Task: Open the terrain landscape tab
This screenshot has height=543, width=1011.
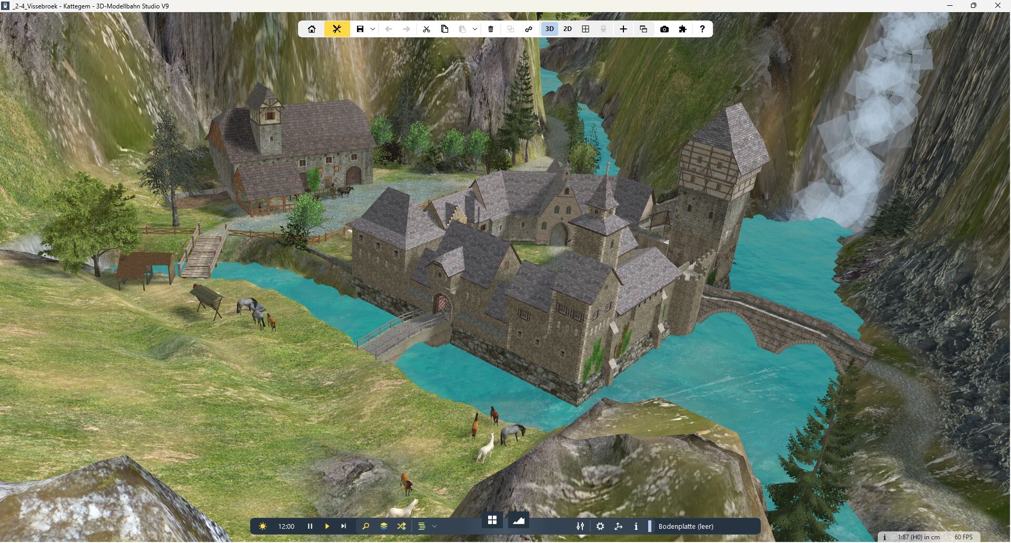Action: tap(519, 521)
